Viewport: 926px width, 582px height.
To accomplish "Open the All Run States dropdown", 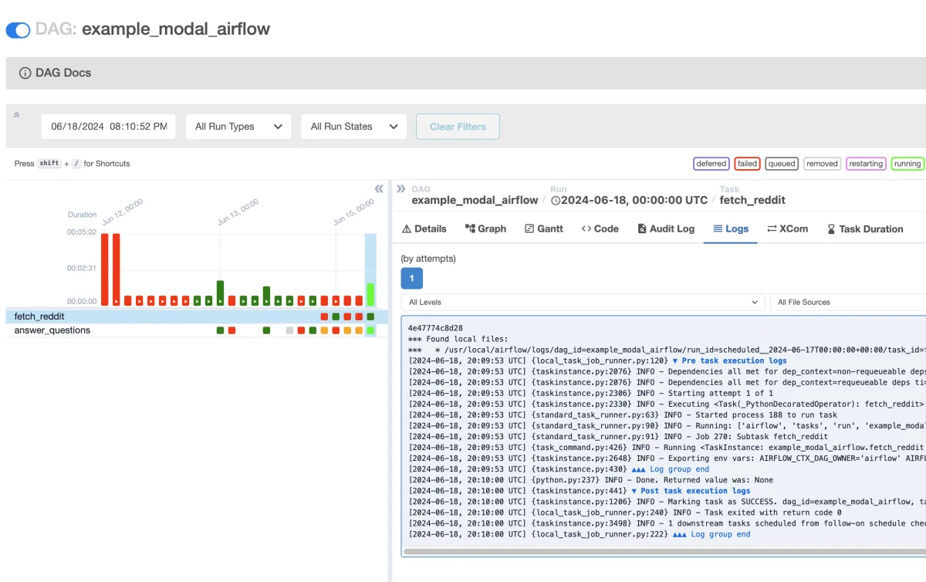I will (353, 127).
